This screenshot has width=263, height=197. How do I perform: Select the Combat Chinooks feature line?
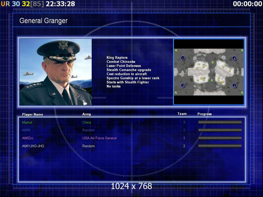pos(121,62)
